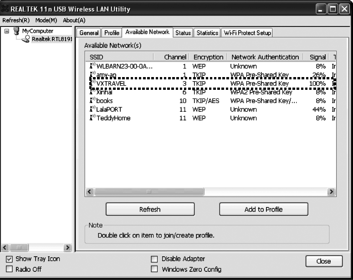The width and height of the screenshot is (353, 280).
Task: Click antenna icon beside TeddyHome network
Action: (92, 118)
